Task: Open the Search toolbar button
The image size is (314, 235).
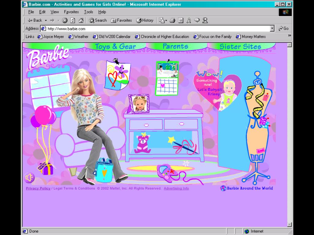Action: [x=98, y=21]
